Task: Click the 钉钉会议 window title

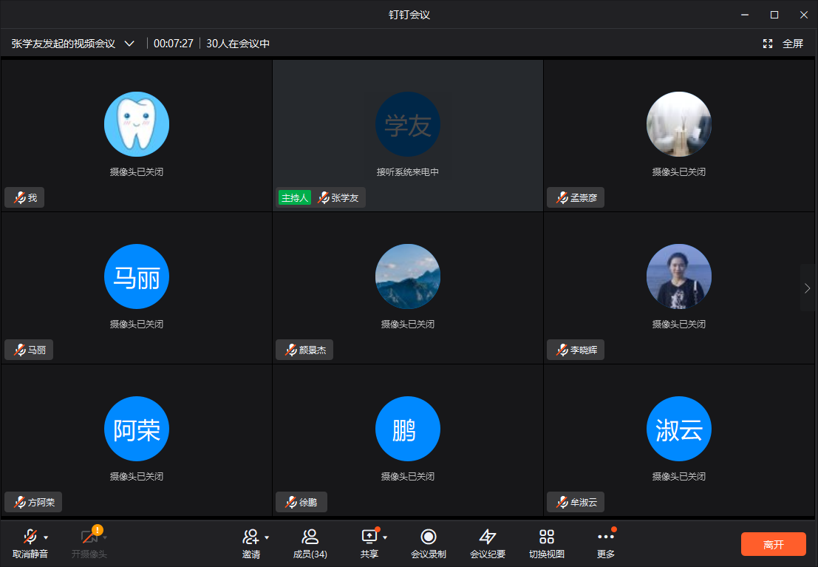Action: [409, 15]
